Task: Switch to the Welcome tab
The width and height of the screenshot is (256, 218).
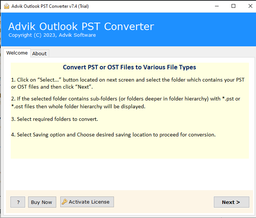Action: [17, 53]
